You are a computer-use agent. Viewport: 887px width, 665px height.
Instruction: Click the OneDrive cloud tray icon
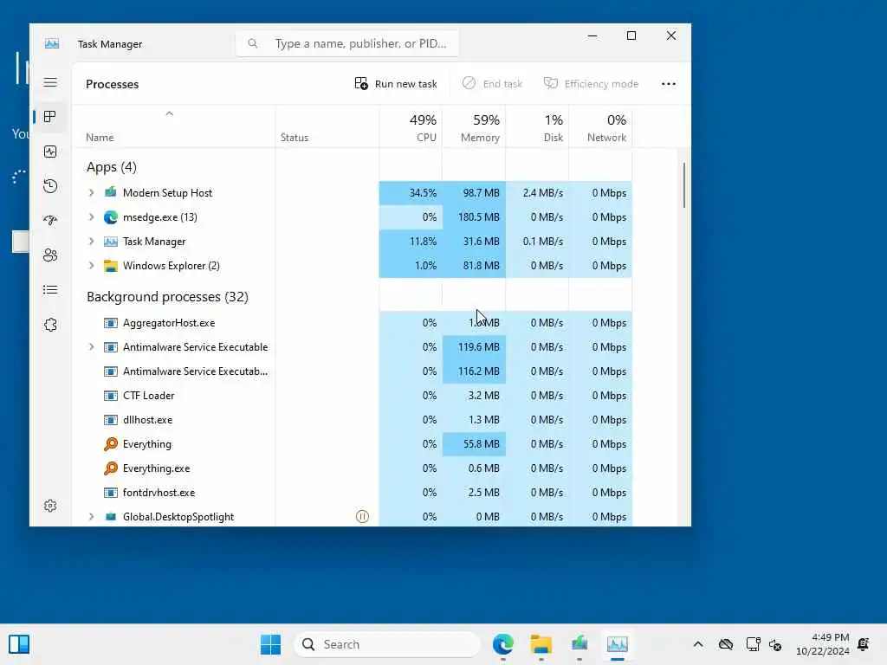pyautogui.click(x=726, y=644)
